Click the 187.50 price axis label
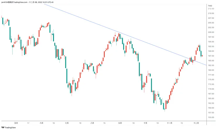 click(x=211, y=56)
